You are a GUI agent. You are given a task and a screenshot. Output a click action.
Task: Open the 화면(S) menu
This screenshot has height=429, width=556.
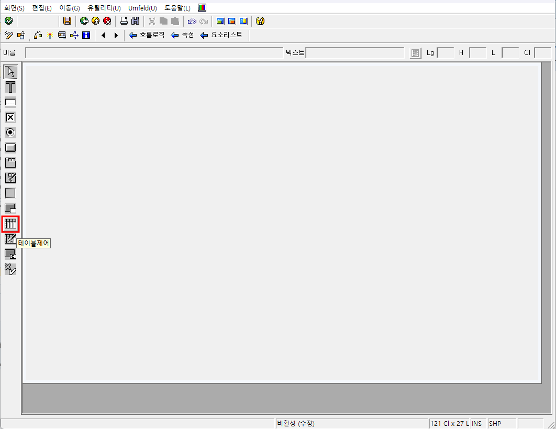tap(14, 8)
